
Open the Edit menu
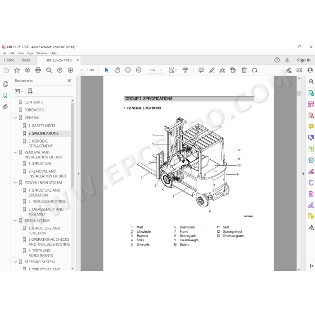click(12, 53)
